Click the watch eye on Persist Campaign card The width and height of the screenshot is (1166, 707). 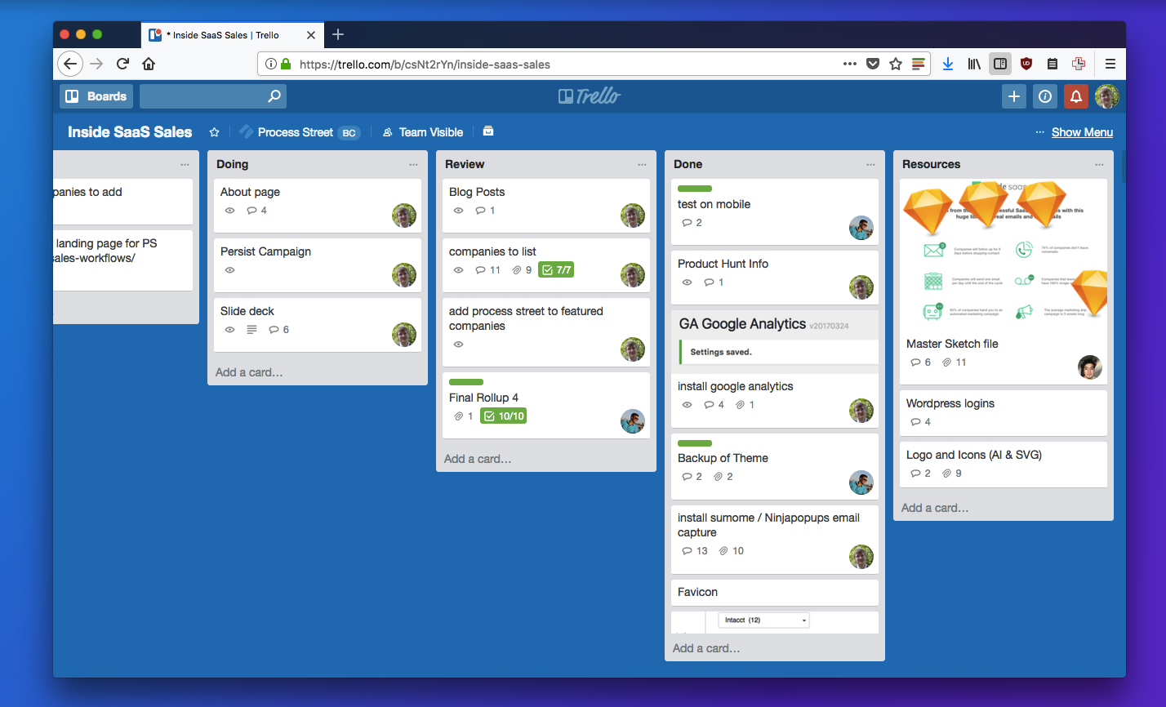(x=229, y=270)
